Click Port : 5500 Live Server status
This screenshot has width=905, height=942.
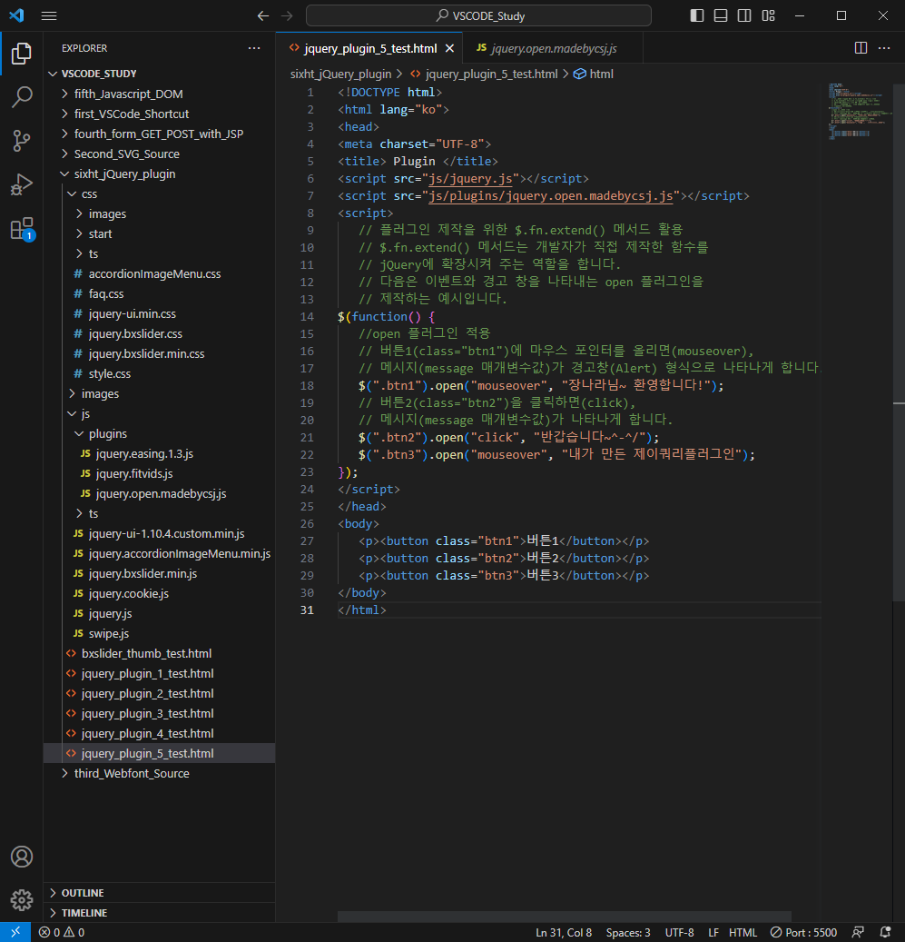(803, 932)
